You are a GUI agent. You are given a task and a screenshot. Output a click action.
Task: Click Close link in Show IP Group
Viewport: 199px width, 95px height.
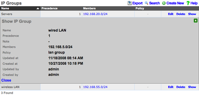click(6, 80)
